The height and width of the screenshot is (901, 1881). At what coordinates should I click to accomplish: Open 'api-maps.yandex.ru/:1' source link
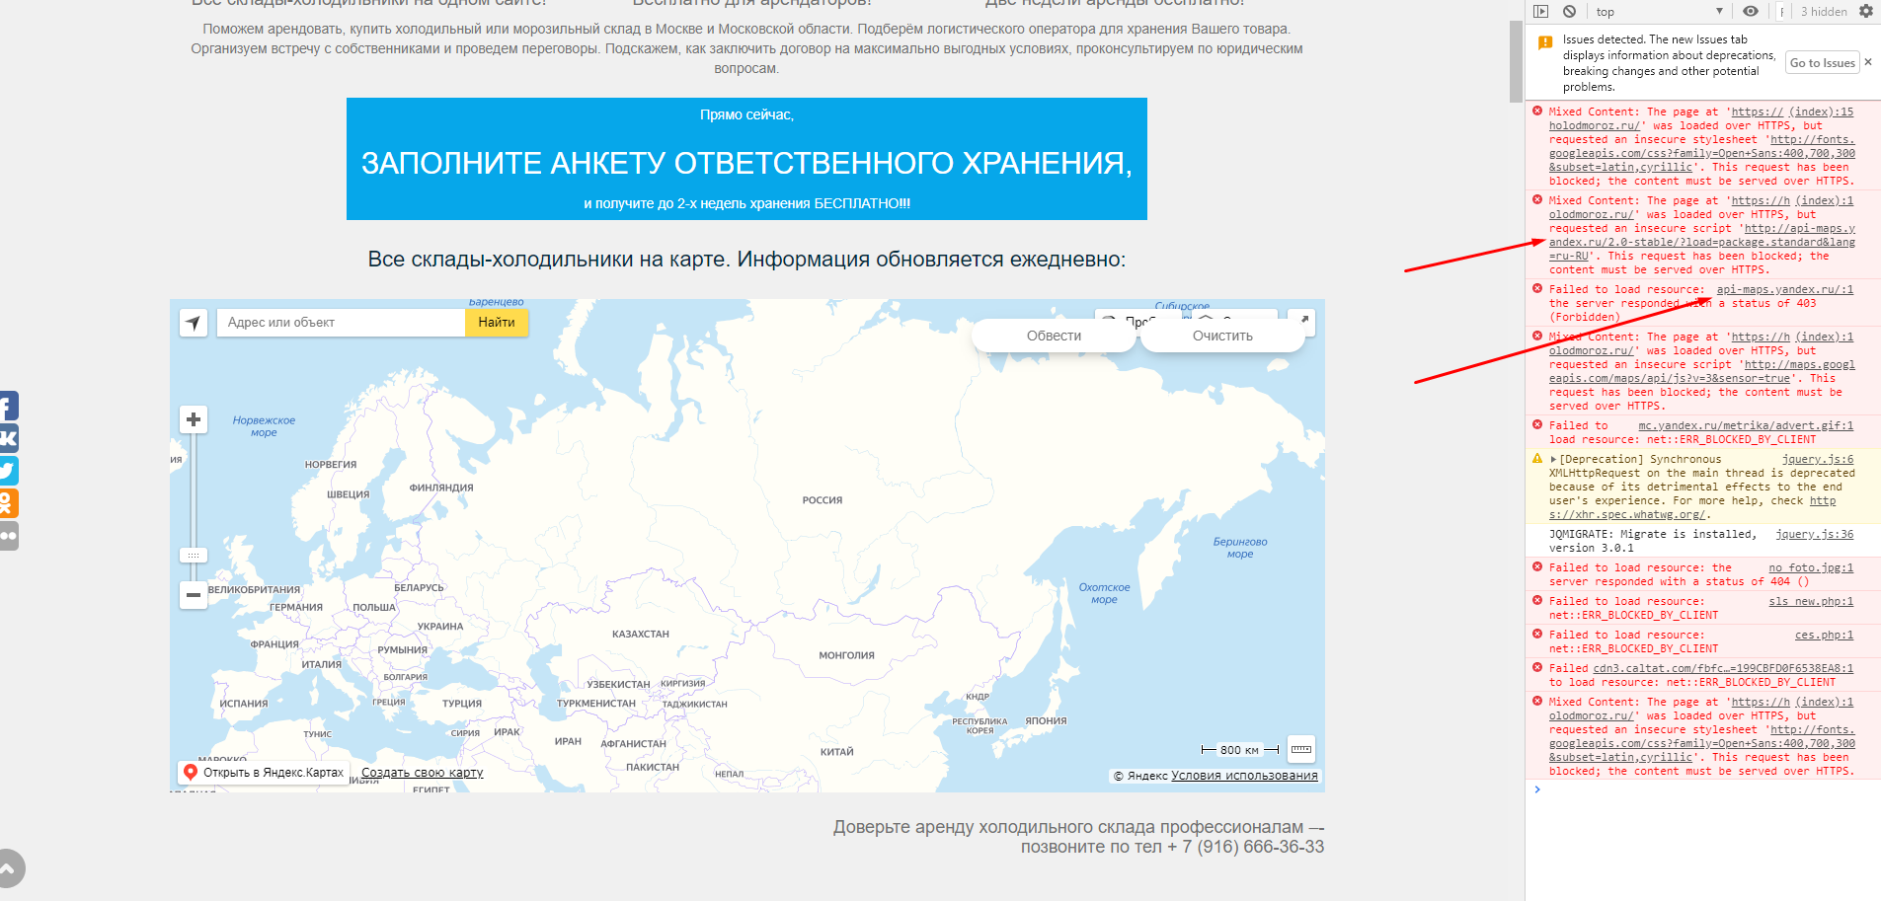coord(1785,289)
